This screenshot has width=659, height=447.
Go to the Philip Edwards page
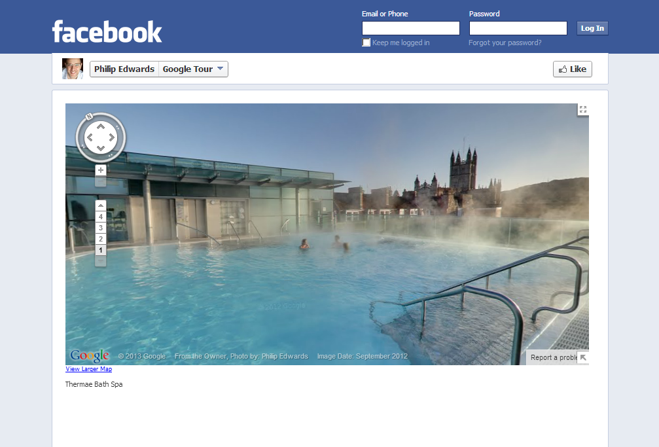click(124, 69)
